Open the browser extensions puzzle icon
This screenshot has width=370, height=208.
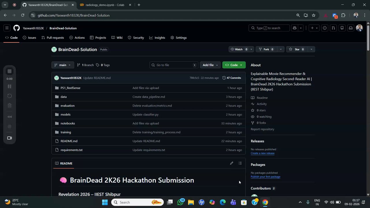tap(343, 15)
